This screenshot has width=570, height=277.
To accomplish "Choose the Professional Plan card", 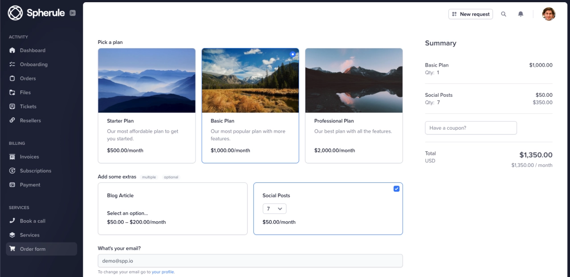I will (354, 106).
